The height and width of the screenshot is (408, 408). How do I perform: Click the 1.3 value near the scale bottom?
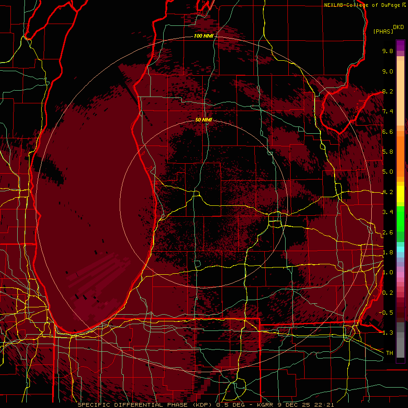[x=388, y=333]
